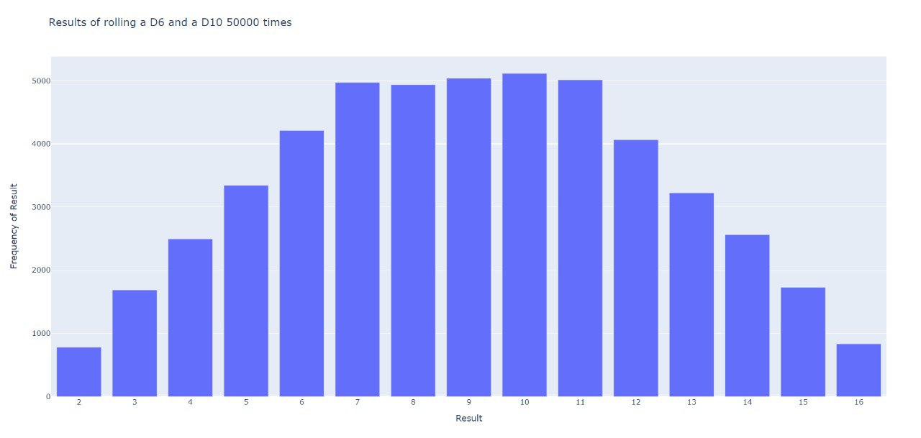Click the bar for result 12
This screenshot has height=438, width=921.
(x=636, y=268)
